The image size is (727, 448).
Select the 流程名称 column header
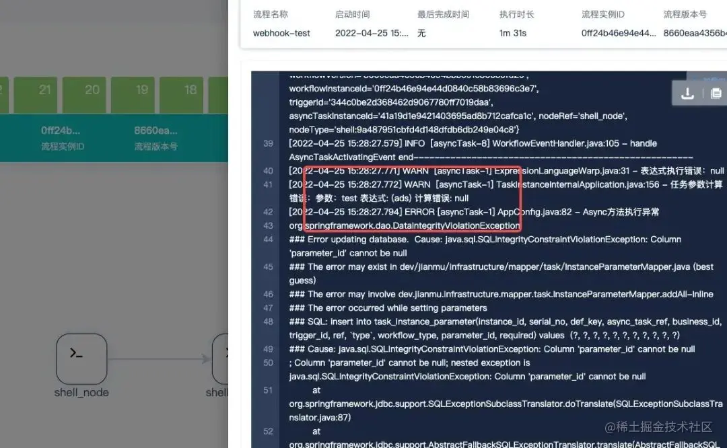(x=269, y=13)
